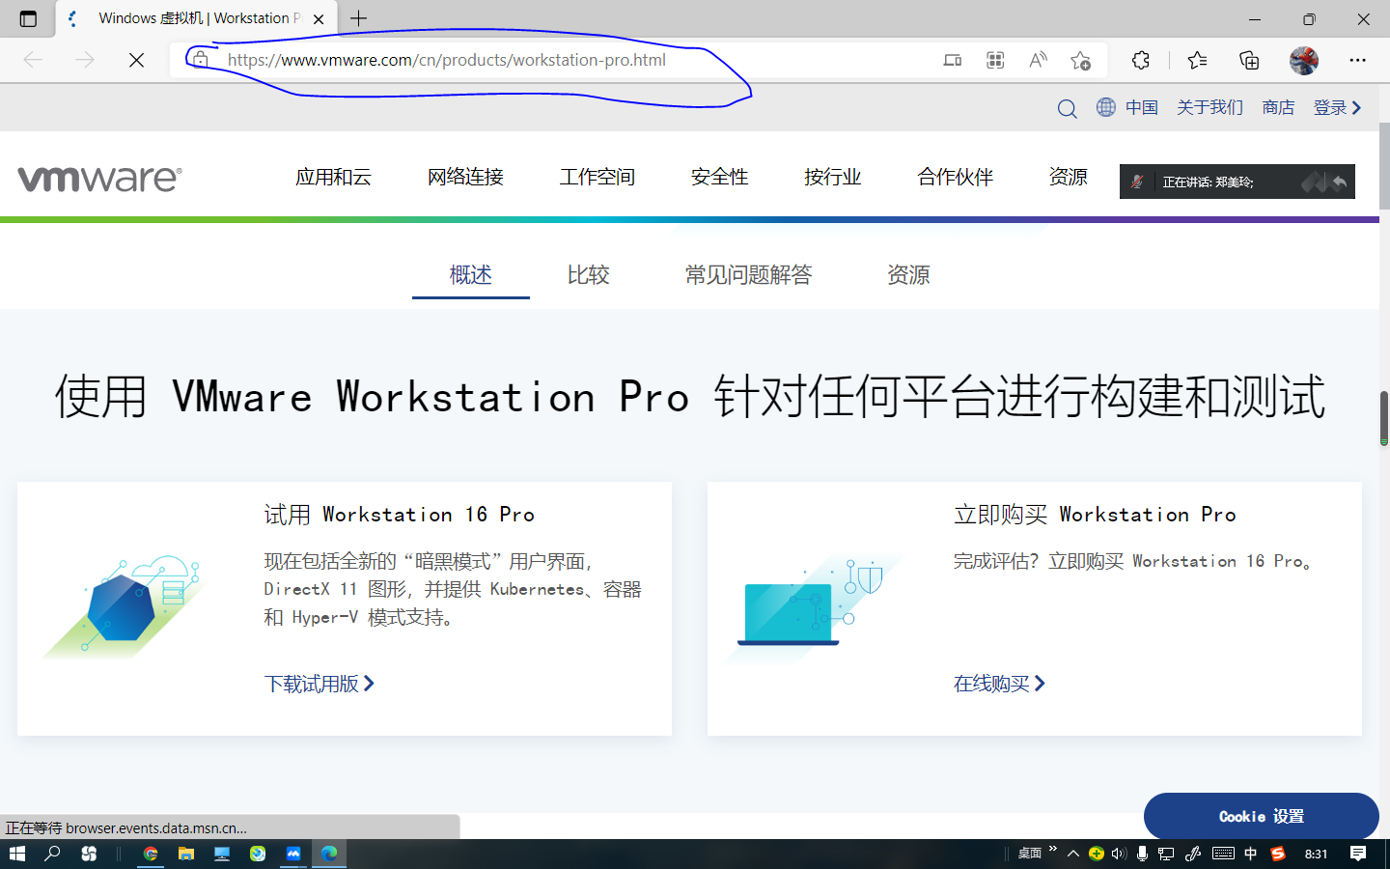
Task: Open the monitor app in taskbar
Action: pyautogui.click(x=222, y=854)
